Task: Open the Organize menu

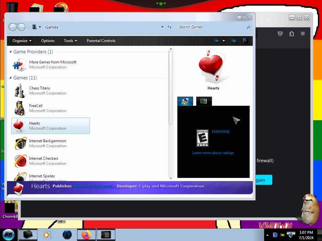Action: pos(22,41)
